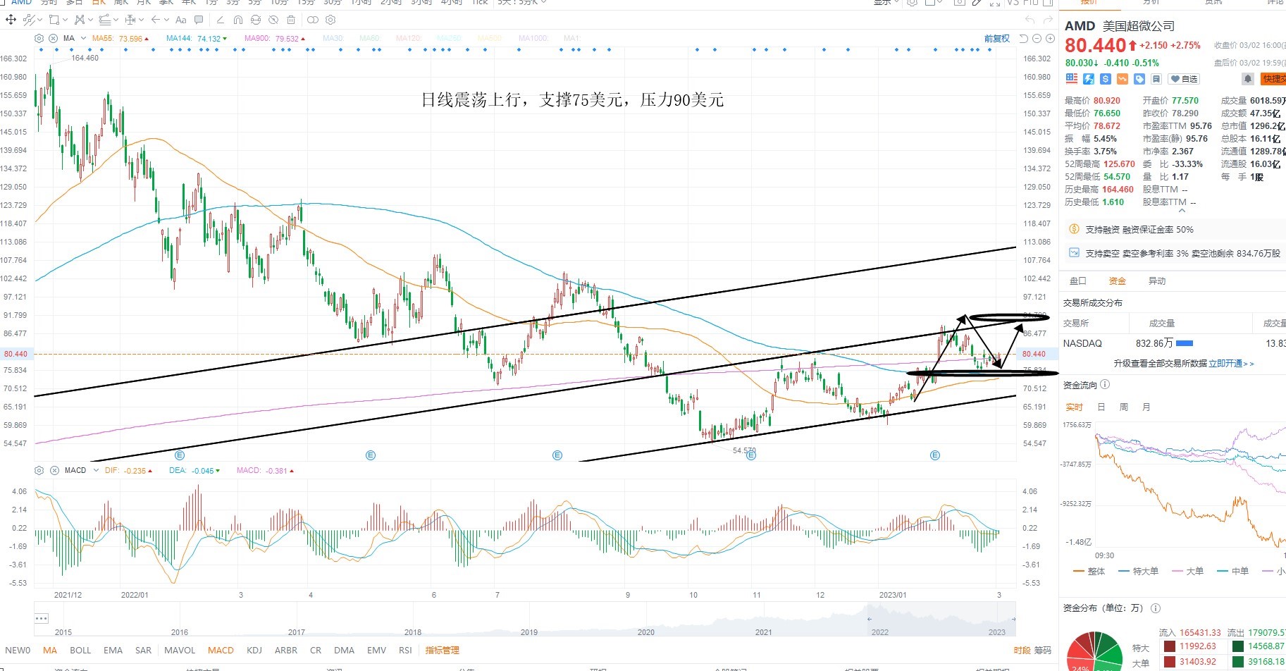The width and height of the screenshot is (1286, 671).
Task: Toggle the MA1000 line visibility
Action: 533,38
